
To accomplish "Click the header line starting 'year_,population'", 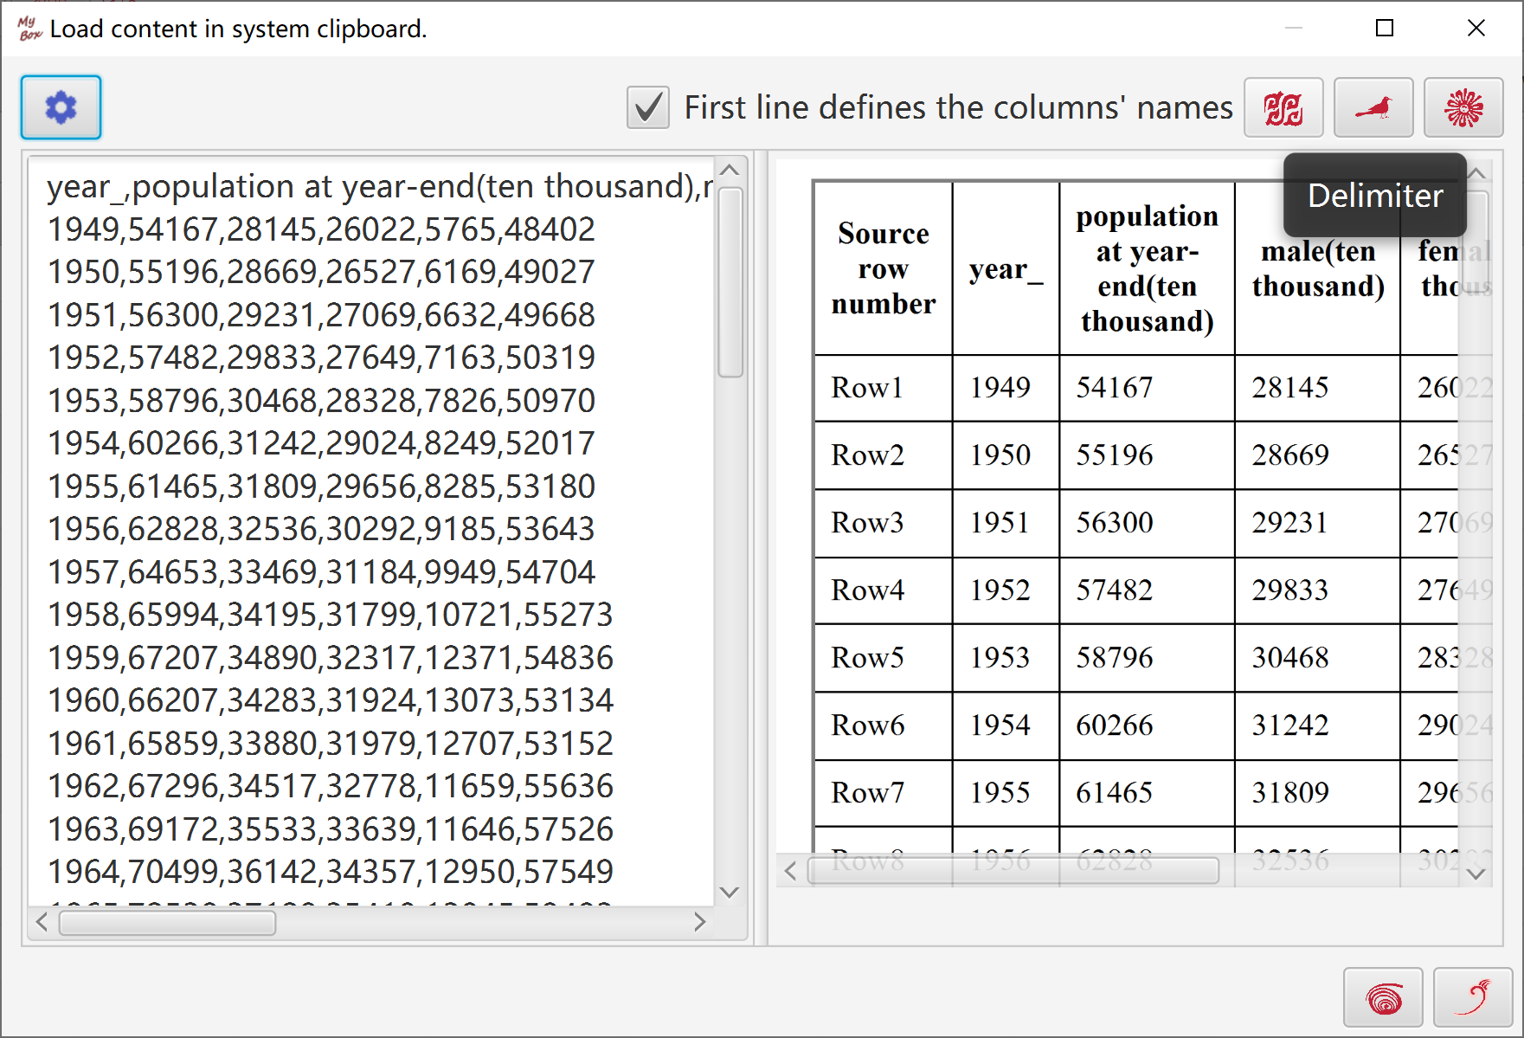I will click(x=380, y=186).
